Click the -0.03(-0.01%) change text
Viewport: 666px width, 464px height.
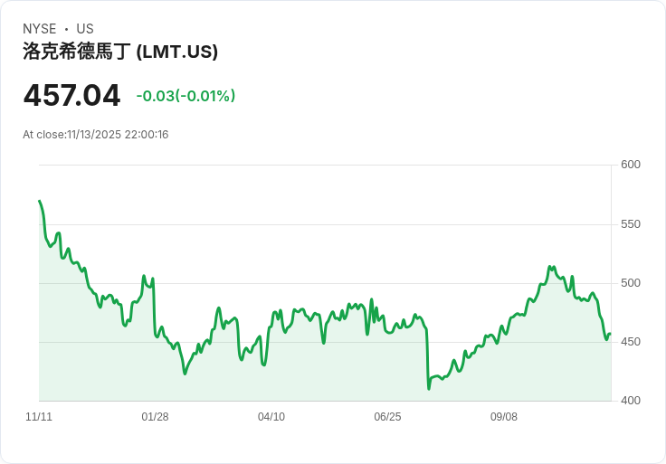[186, 96]
